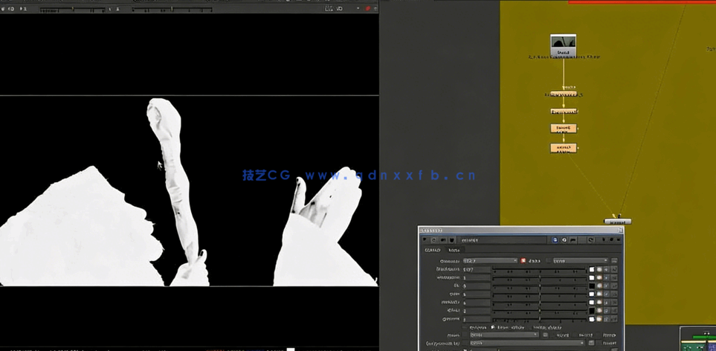Open the (un)premult by dropdown
Image resolution: width=716 pixels, height=351 pixels.
point(526,344)
